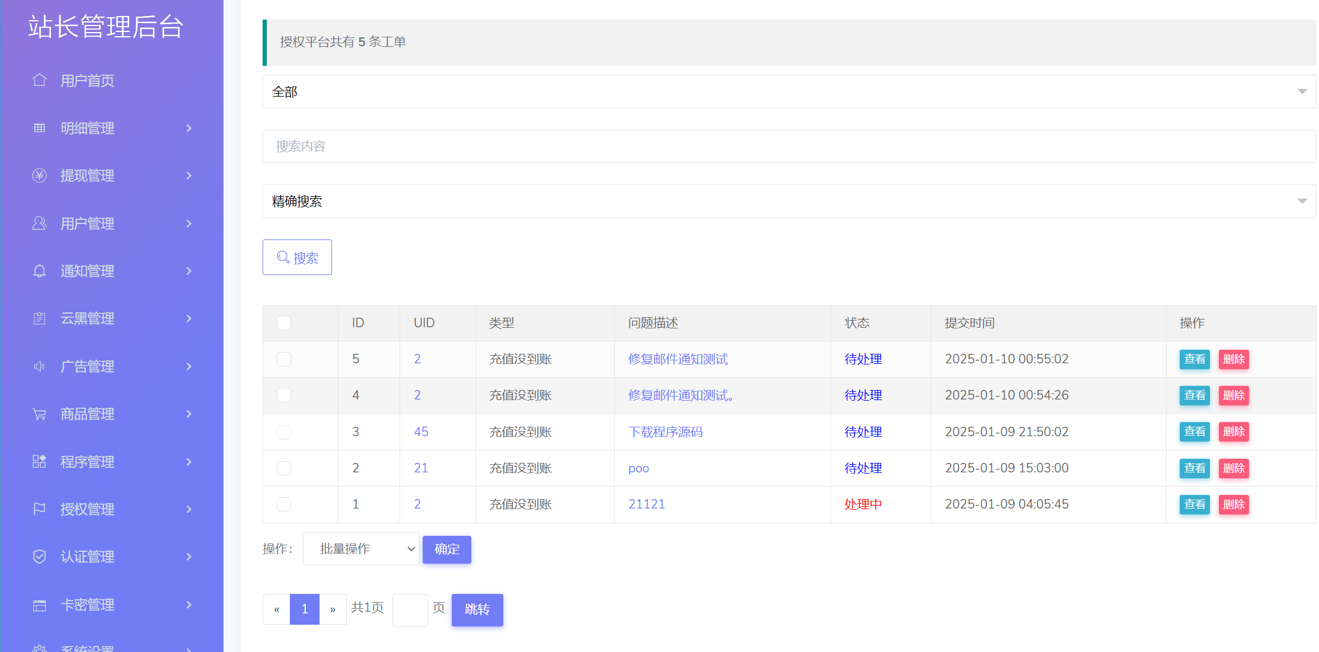Open the 精确搜索 mode dropdown
The height and width of the screenshot is (652, 1319).
(x=788, y=202)
